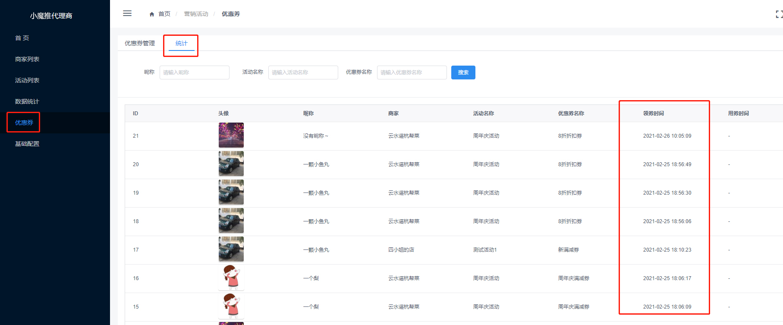
Task: Open car avatar thumbnail in row 20
Action: (231, 164)
